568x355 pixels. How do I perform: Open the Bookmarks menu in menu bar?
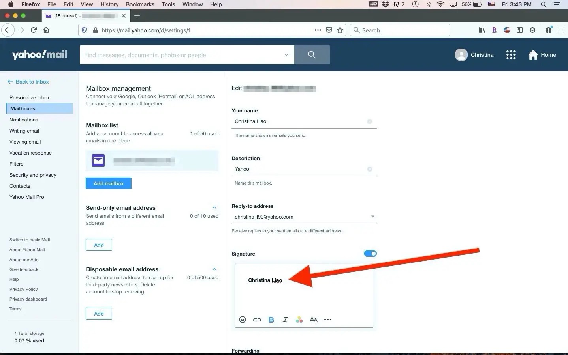click(140, 4)
